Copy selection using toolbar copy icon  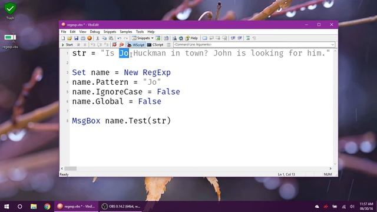[x=104, y=38]
